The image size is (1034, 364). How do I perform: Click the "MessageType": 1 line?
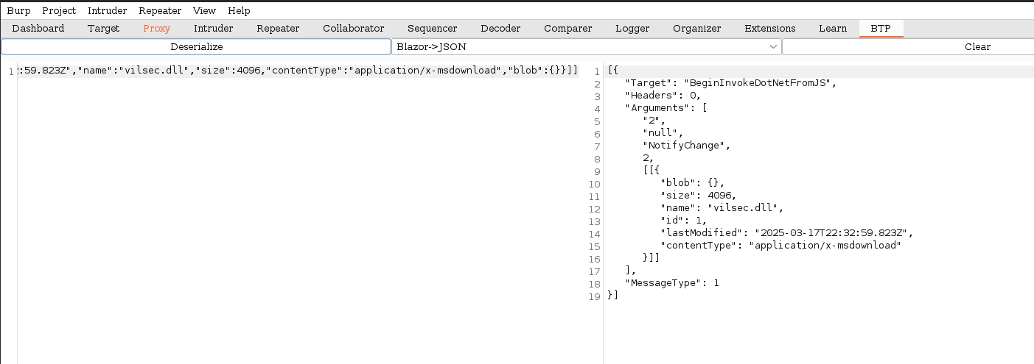[x=671, y=283]
